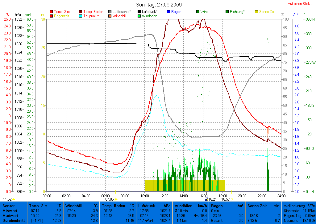Select the Richtung legend square
This screenshot has width=316, height=224.
click(227, 12)
